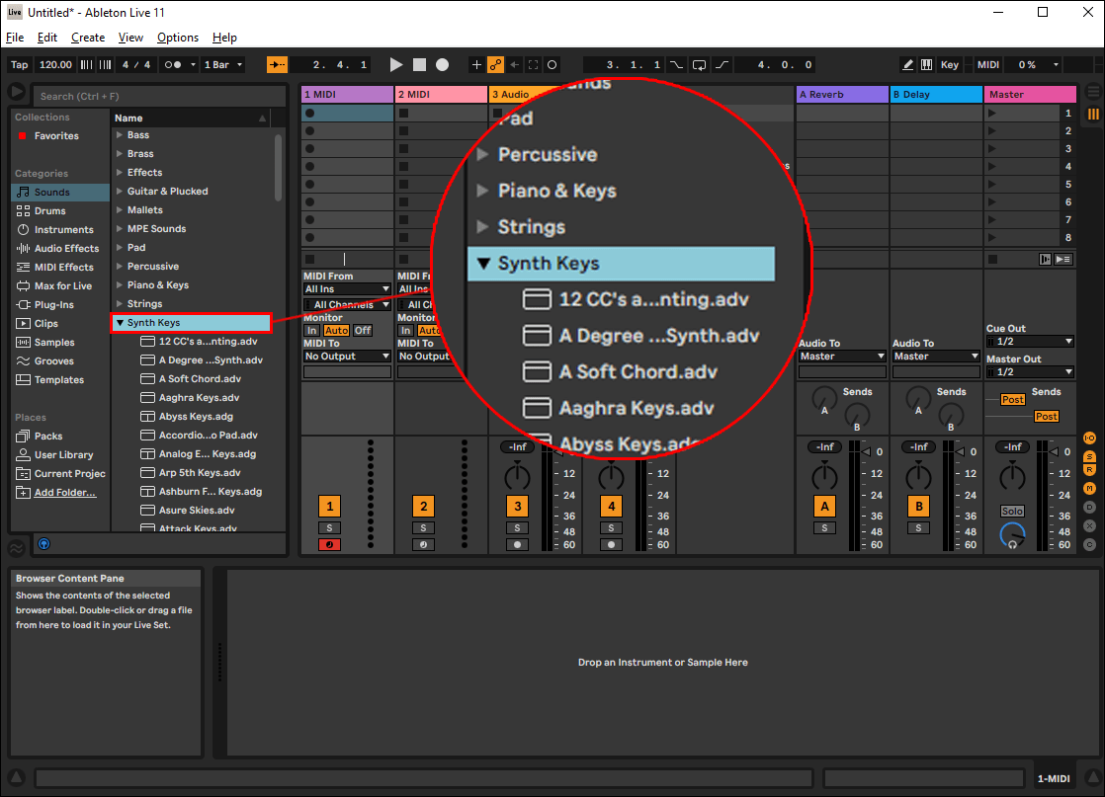Select the Draw Mode pencil icon
The width and height of the screenshot is (1105, 797).
(908, 64)
